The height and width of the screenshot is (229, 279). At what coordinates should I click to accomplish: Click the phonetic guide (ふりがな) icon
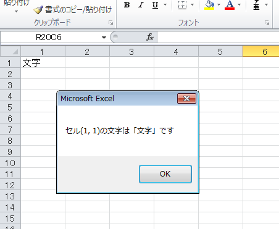256,5
